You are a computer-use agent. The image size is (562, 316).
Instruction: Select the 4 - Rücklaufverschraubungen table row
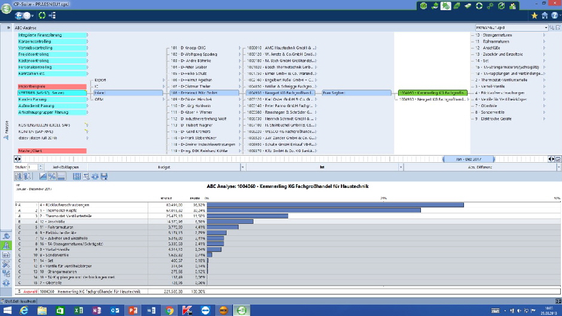287,205
